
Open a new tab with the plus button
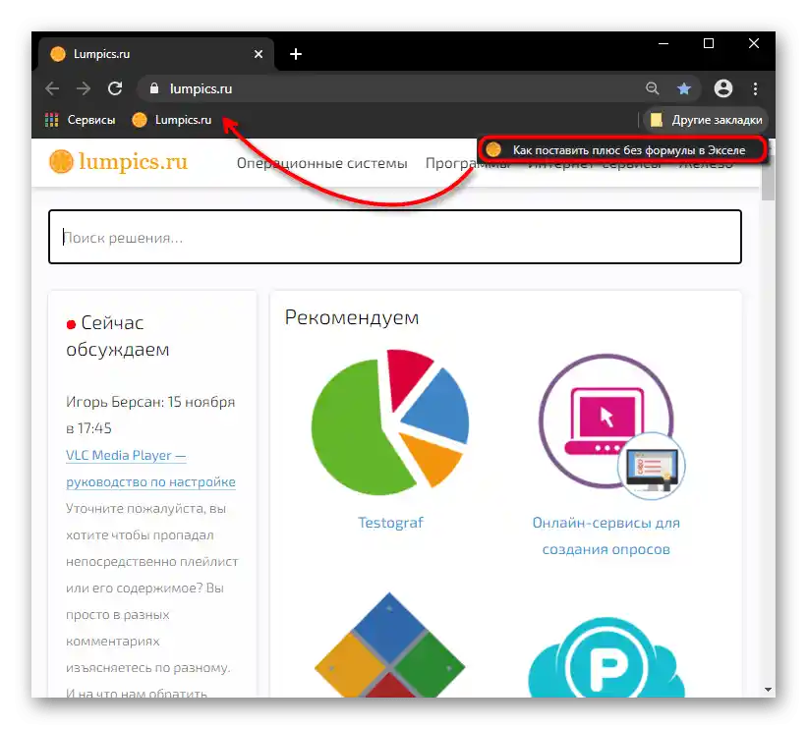(296, 54)
